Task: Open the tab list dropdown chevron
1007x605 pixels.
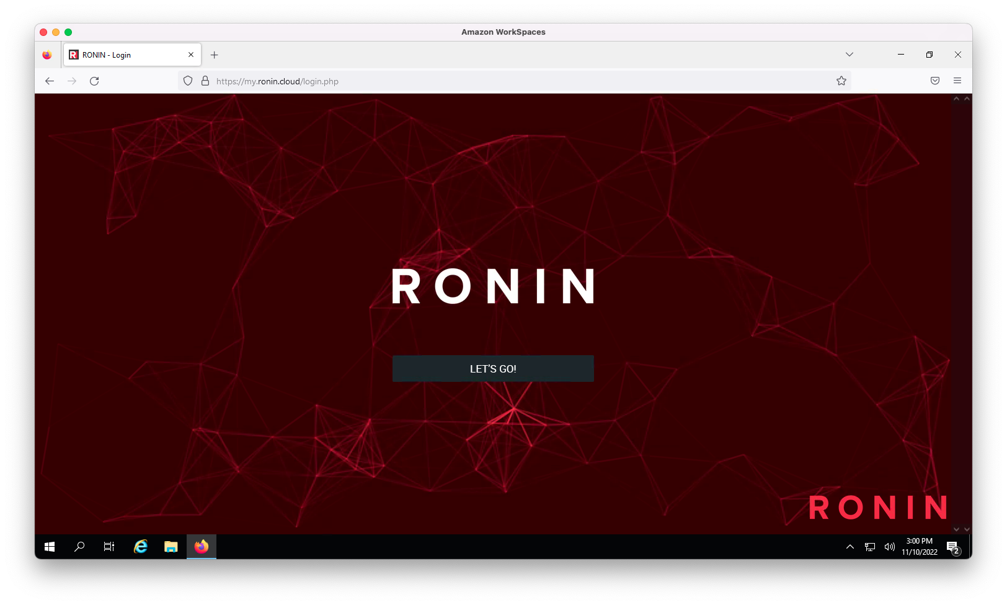Action: tap(849, 55)
